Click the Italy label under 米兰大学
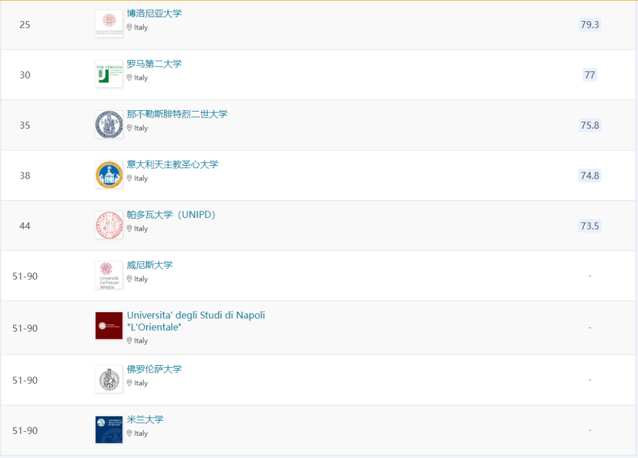Image resolution: width=638 pixels, height=458 pixels. [141, 434]
